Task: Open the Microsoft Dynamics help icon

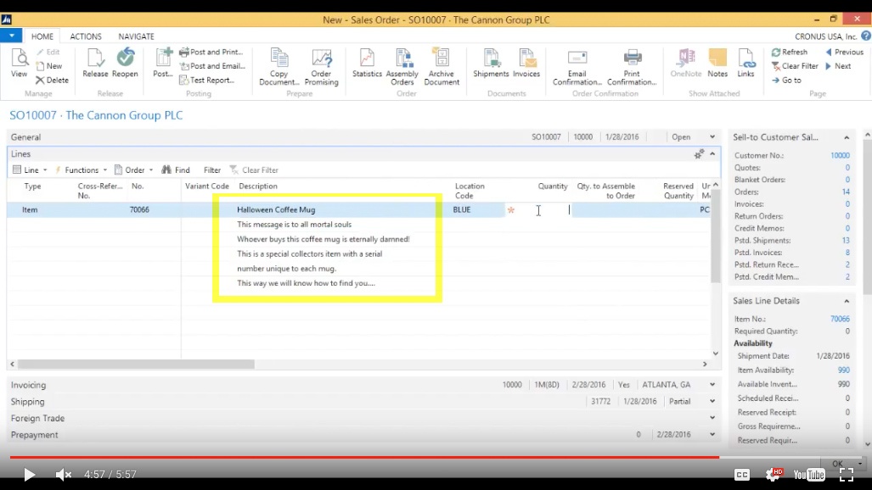Action: [866, 36]
